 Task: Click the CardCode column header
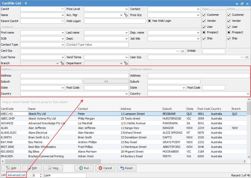click(7, 109)
